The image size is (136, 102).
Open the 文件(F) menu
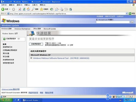click(4, 5)
